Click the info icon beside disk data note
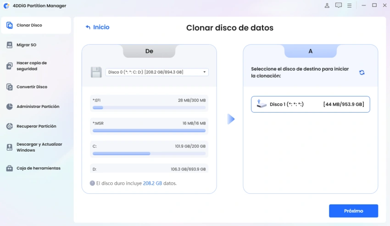390x226 pixels. click(92, 183)
